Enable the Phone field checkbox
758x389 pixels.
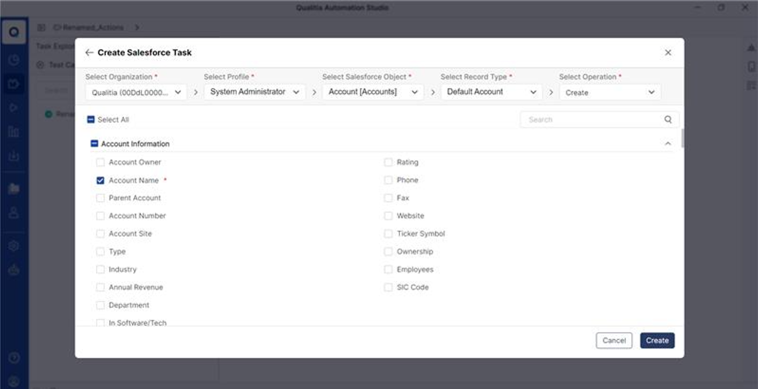[388, 180]
